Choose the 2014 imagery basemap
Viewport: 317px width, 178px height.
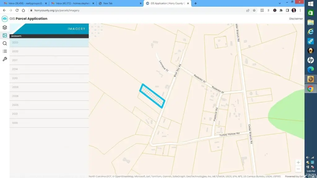[49, 69]
